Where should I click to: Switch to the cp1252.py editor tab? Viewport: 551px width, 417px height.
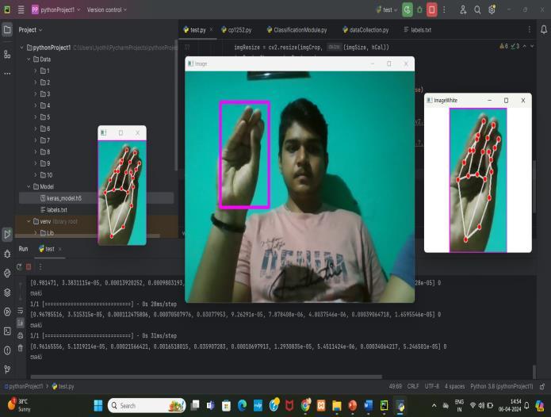(x=236, y=30)
